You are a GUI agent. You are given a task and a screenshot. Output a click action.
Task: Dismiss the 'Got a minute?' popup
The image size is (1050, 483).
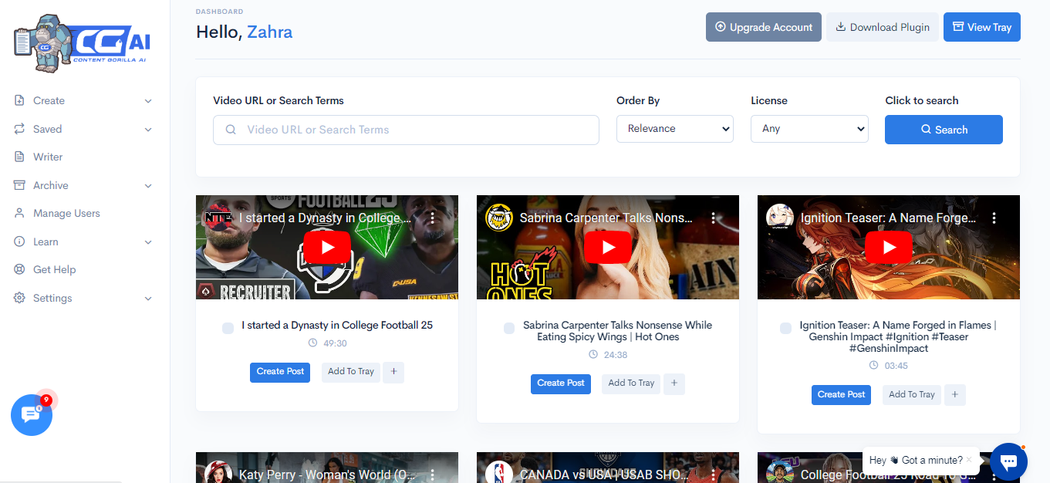tap(969, 458)
